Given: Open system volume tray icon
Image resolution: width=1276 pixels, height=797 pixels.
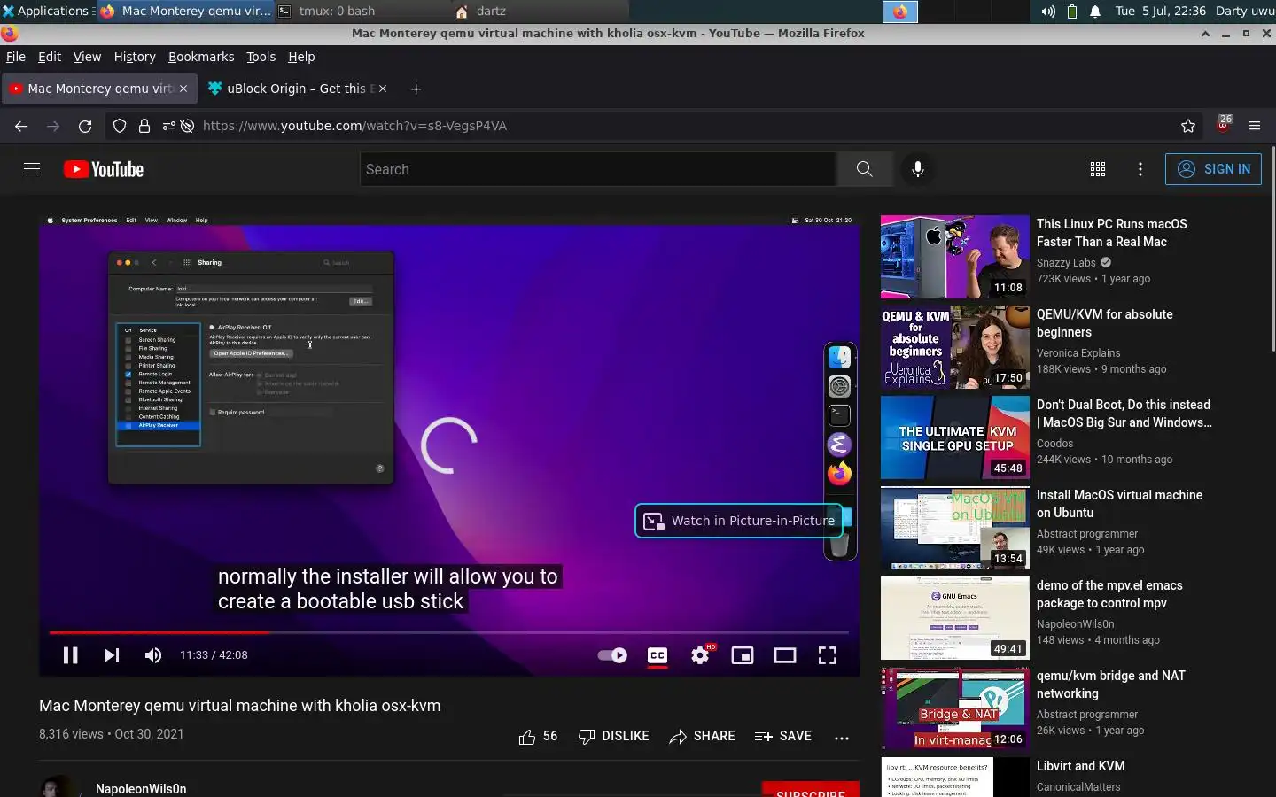Looking at the screenshot, I should pyautogui.click(x=1048, y=12).
